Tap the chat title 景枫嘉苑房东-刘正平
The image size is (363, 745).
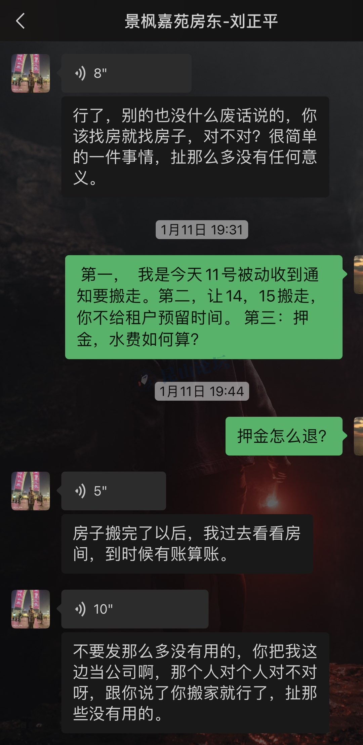click(x=201, y=21)
